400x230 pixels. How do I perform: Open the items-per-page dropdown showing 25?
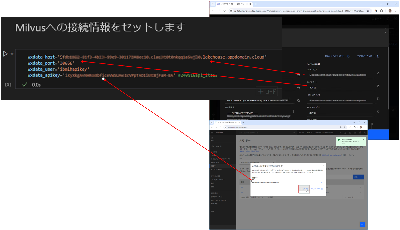261,197
